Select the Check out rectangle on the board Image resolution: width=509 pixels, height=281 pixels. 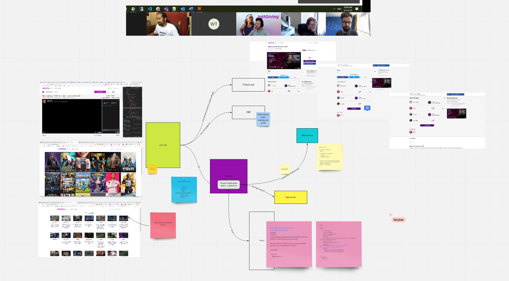pyautogui.click(x=248, y=84)
